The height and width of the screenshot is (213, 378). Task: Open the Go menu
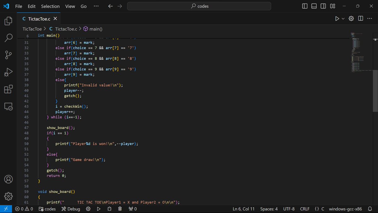coord(83,6)
